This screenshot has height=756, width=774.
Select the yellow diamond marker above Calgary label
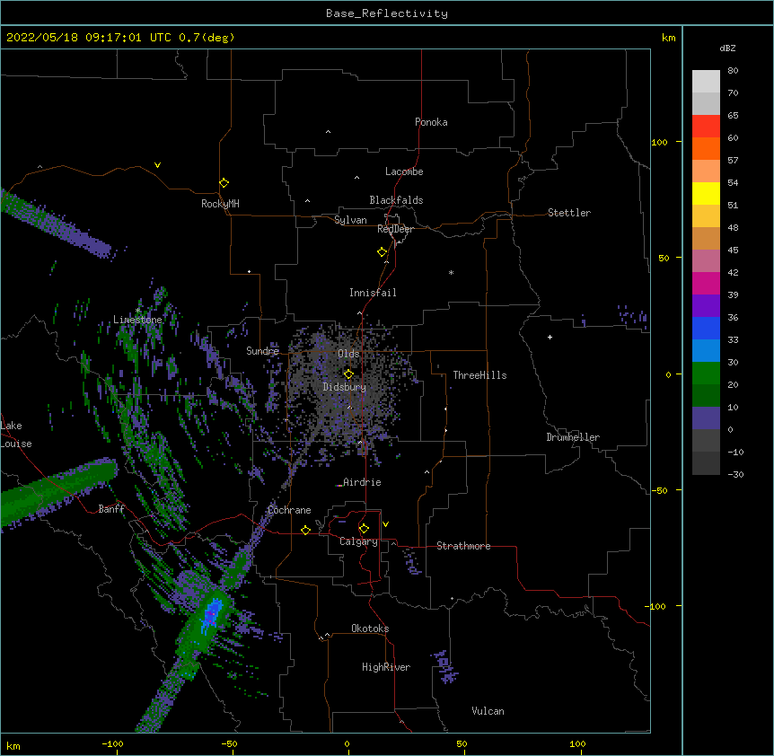(x=365, y=529)
